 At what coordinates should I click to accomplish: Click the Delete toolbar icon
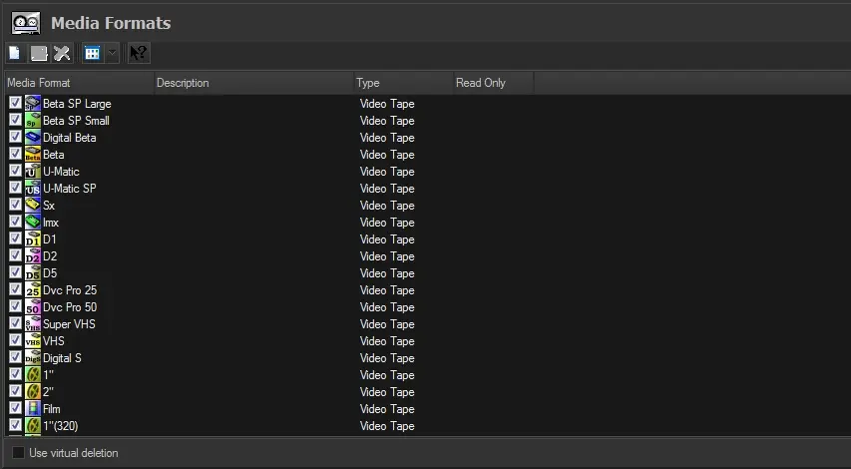[x=62, y=53]
